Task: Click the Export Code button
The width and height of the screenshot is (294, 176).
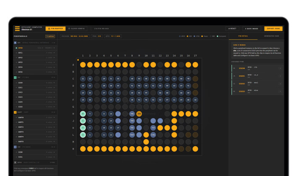Action: coord(273,28)
